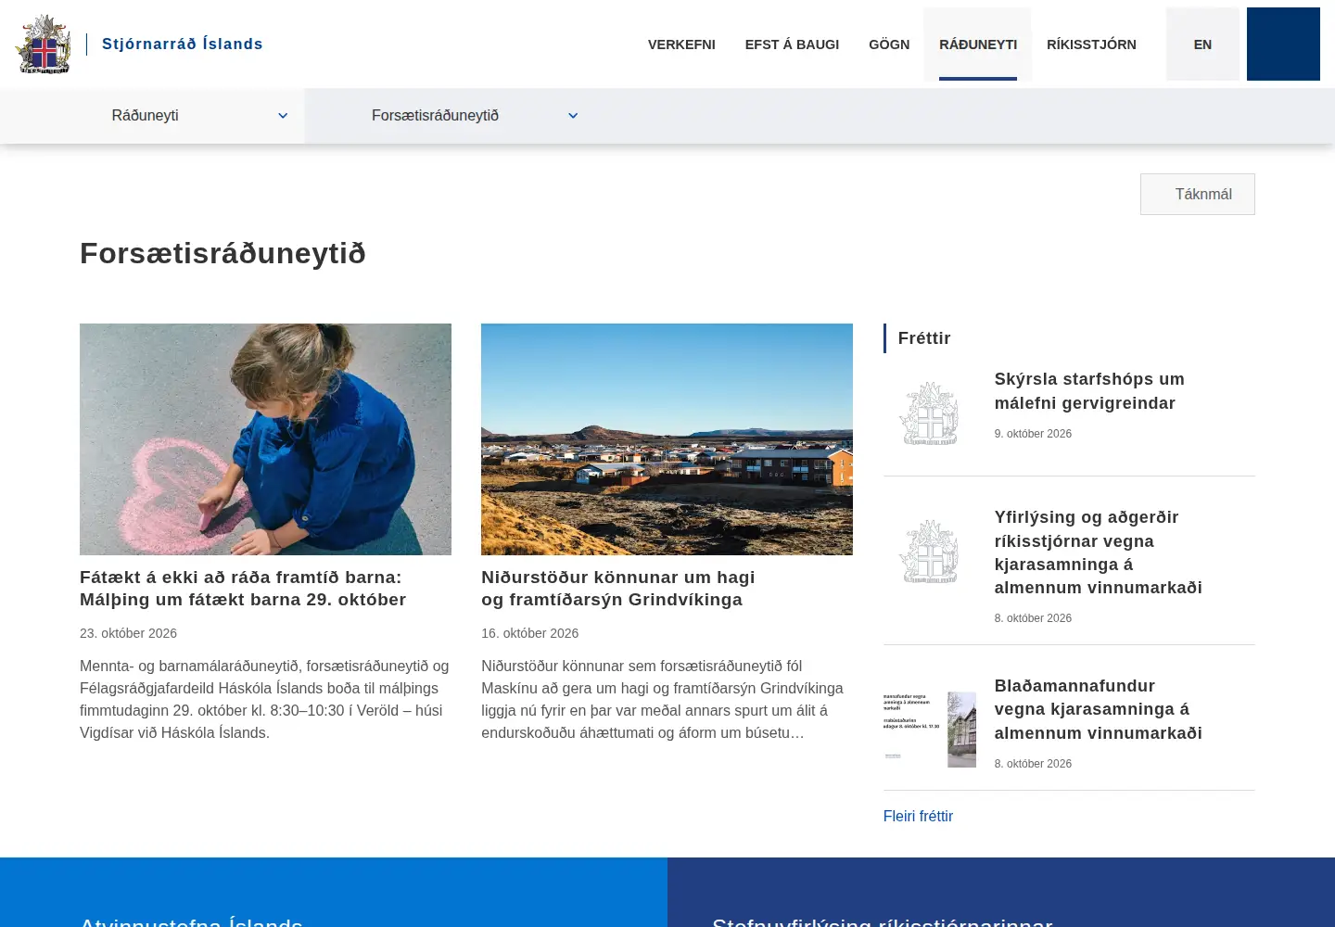
Task: Open the VERKEFNI menu
Action: pyautogui.click(x=681, y=44)
